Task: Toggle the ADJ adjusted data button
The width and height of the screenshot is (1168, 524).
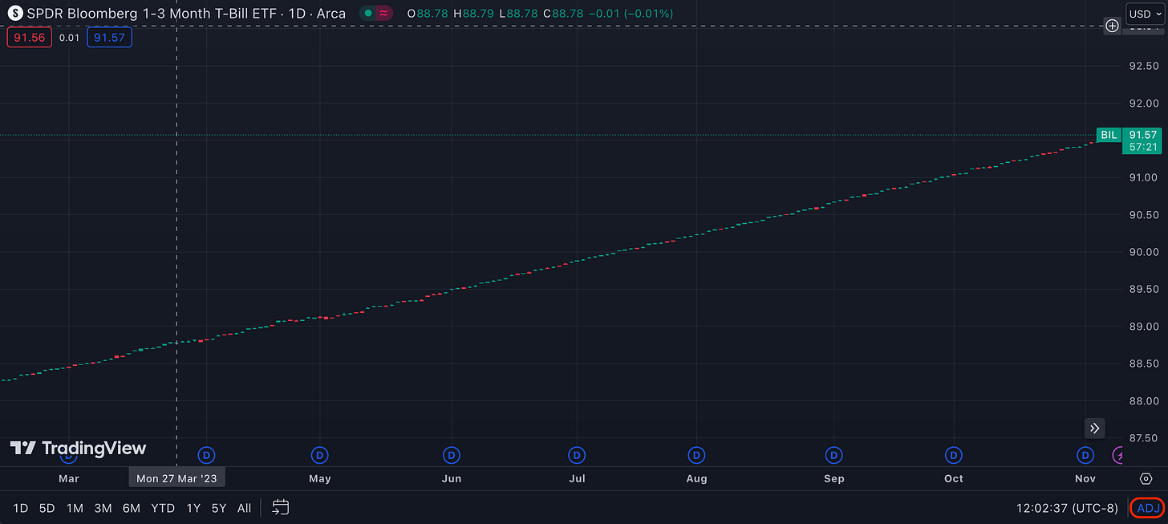Action: click(x=1148, y=508)
